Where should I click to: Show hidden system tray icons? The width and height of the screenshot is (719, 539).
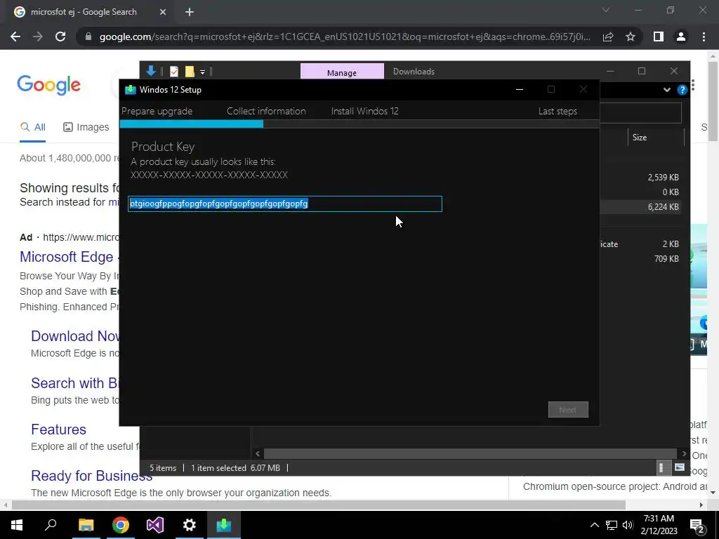[594, 525]
